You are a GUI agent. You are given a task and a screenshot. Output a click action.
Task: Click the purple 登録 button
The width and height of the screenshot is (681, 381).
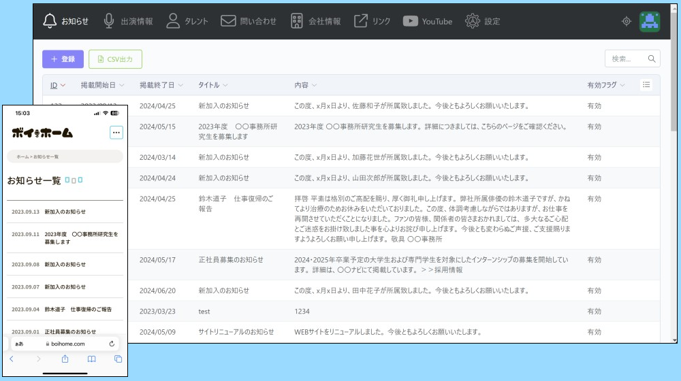click(x=63, y=59)
